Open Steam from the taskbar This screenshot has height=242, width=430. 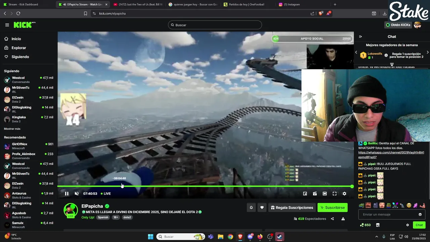tap(279, 237)
